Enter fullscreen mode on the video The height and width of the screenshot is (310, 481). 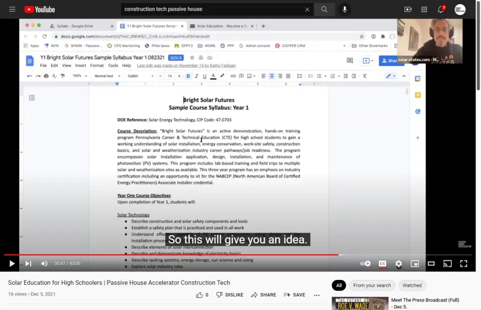click(x=463, y=263)
